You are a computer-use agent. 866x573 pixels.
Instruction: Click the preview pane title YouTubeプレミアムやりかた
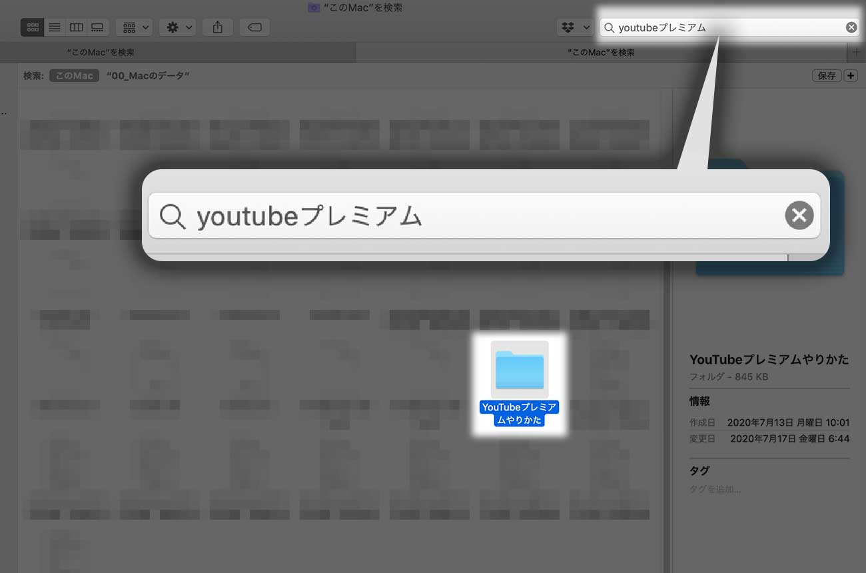(769, 359)
